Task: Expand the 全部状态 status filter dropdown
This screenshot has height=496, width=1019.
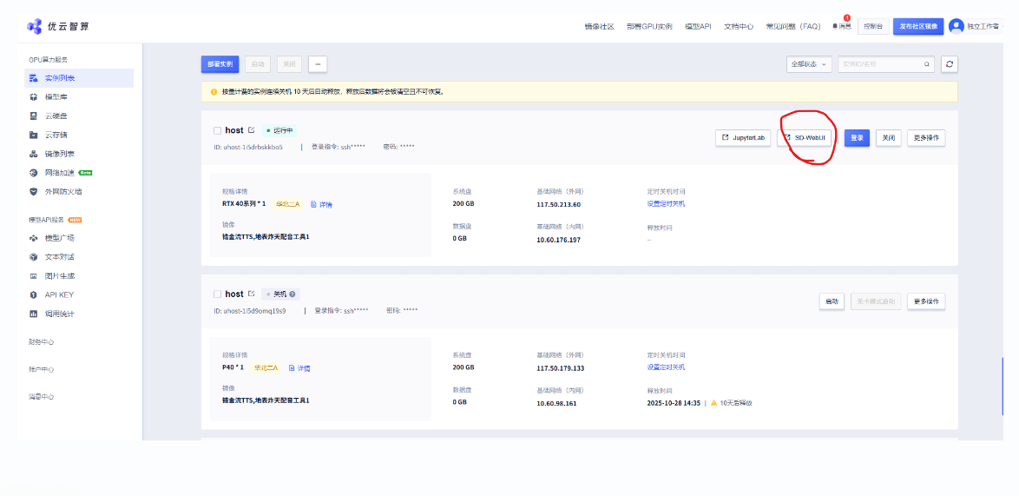Action: coord(809,64)
